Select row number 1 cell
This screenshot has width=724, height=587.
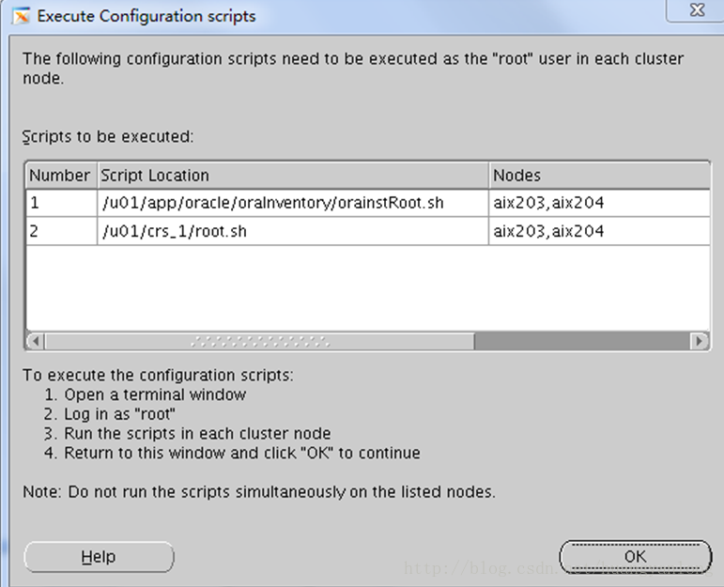(60, 203)
